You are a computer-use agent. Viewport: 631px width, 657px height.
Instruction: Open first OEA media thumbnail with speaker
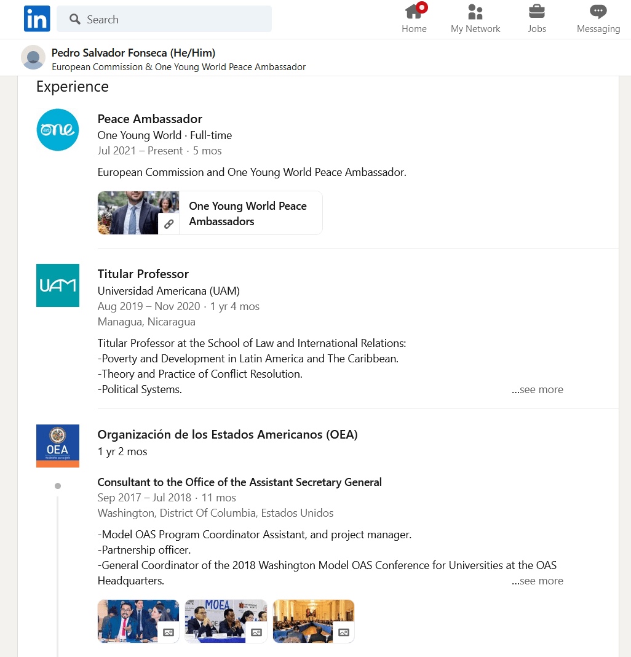click(138, 621)
